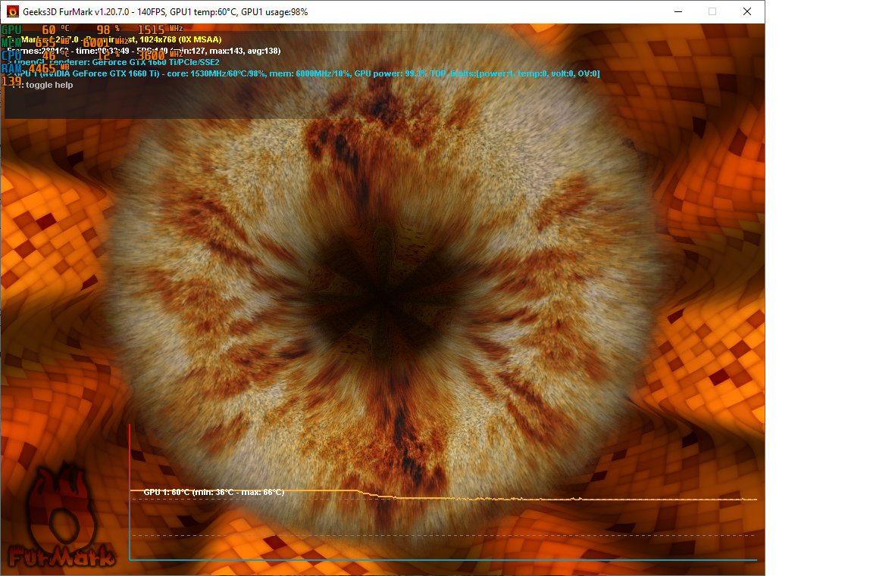The width and height of the screenshot is (873, 576).
Task: Click the orange "1515 MHz" GPU clock readout
Action: point(161,30)
